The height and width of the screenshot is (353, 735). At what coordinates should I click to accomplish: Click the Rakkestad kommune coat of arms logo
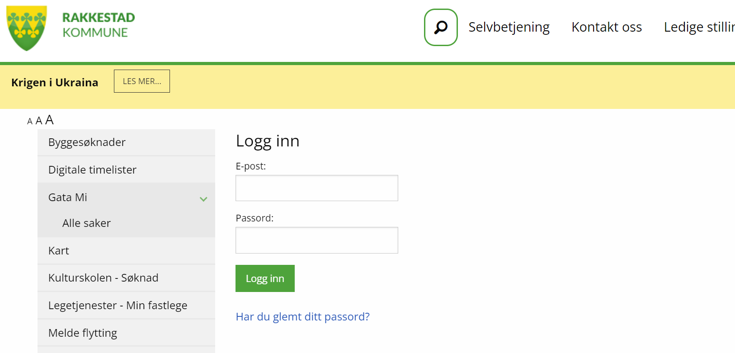coord(27,28)
